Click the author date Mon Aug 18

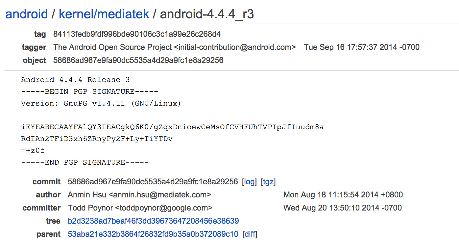(x=343, y=195)
